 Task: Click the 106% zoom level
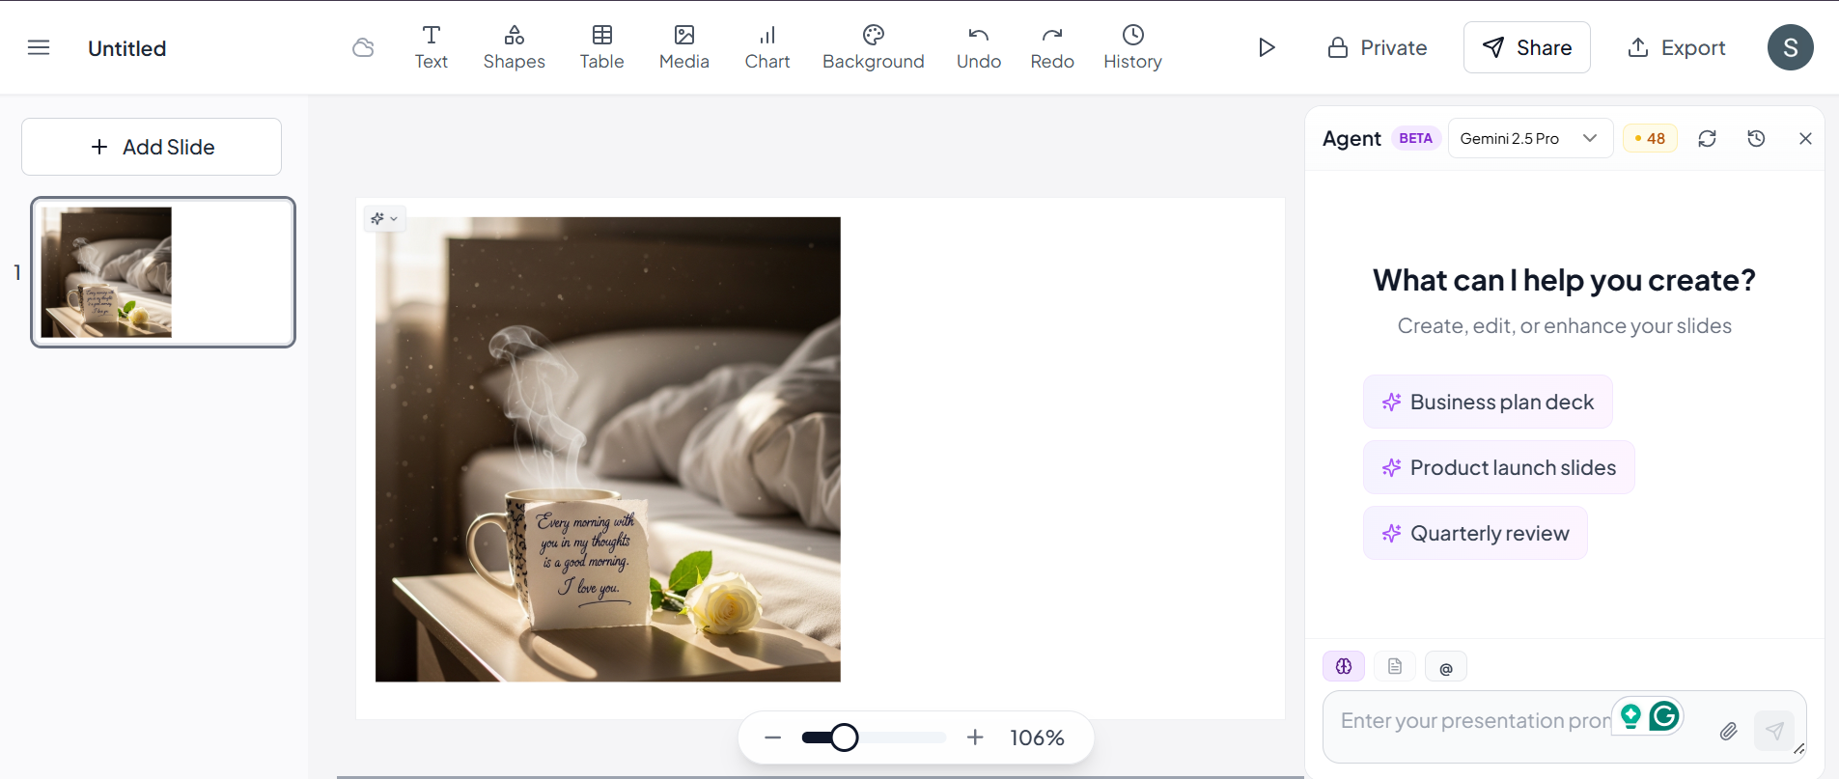[x=1037, y=737]
